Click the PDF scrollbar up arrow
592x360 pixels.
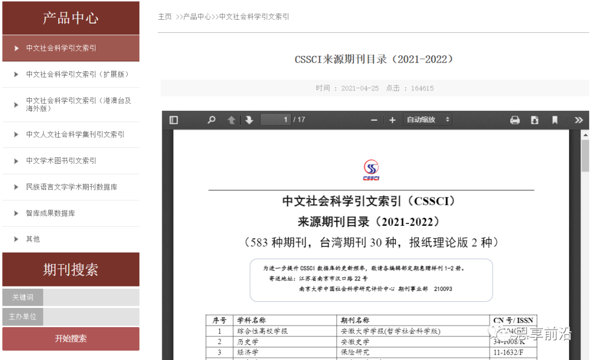(585, 135)
